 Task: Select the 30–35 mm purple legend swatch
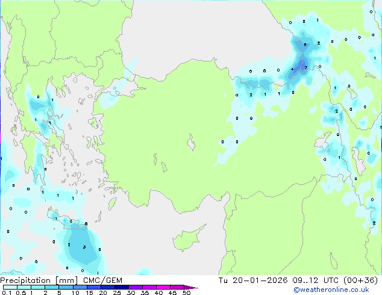[x=135, y=287]
